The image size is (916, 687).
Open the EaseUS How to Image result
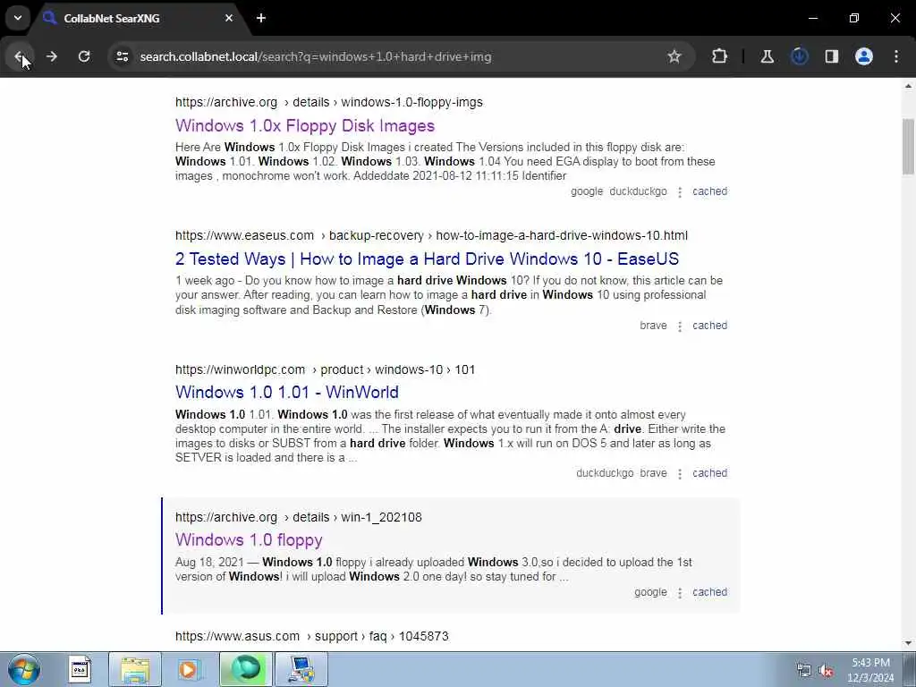427,259
